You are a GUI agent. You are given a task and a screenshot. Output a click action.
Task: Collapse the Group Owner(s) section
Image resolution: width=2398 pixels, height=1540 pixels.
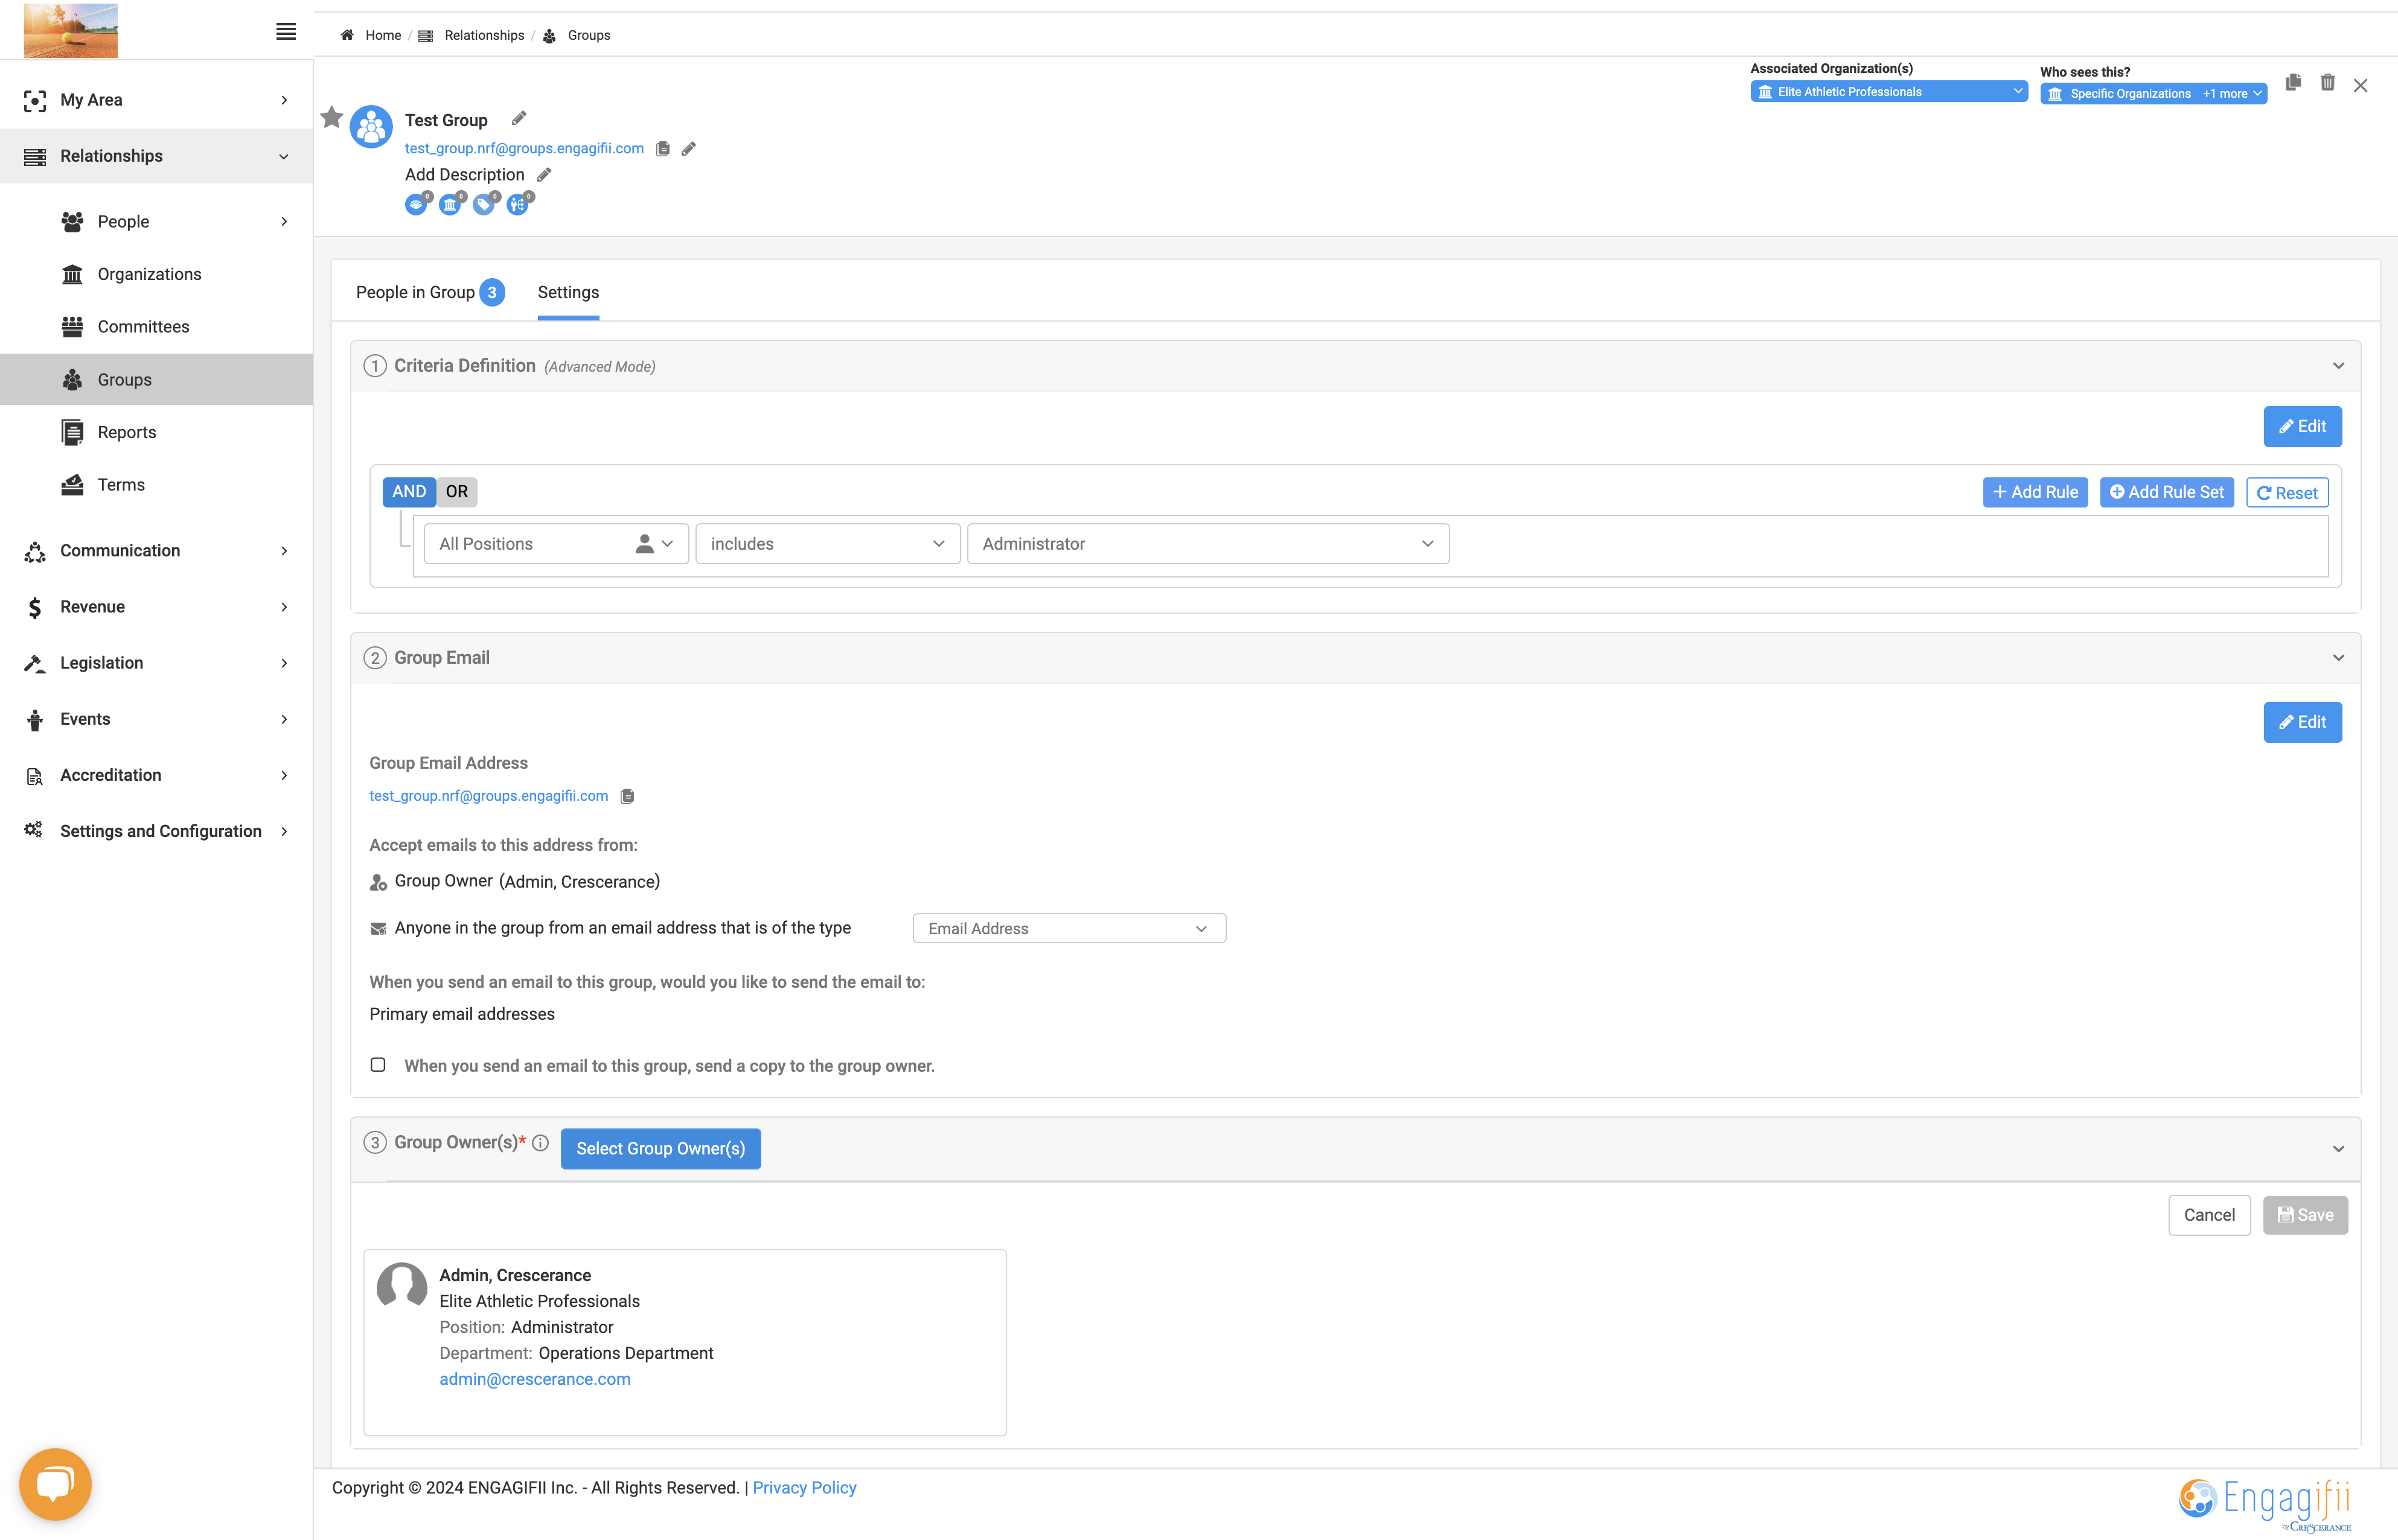point(2338,1149)
